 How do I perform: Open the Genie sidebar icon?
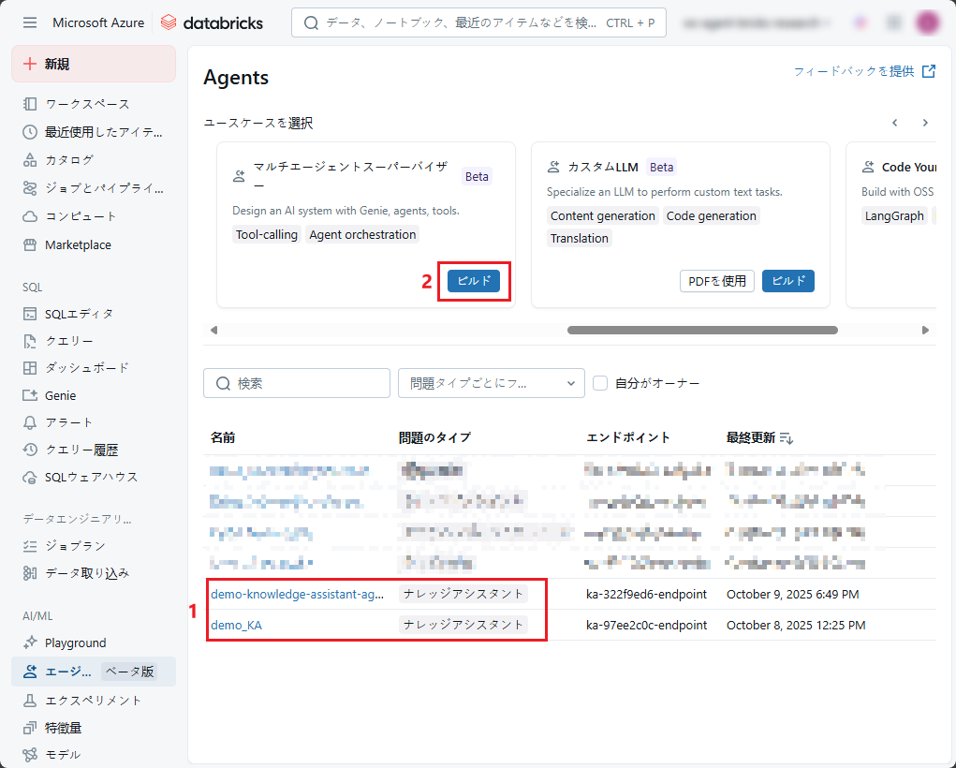[x=30, y=395]
